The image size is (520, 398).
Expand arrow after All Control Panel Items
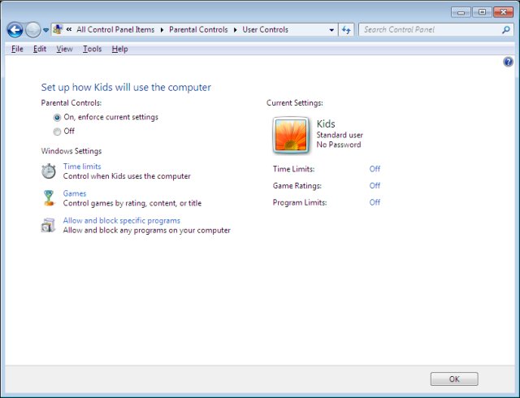162,30
